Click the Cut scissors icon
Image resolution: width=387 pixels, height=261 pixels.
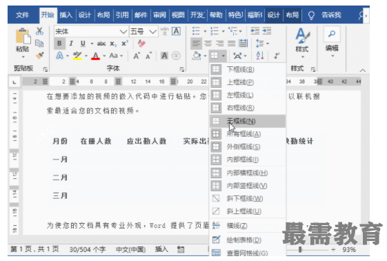(39, 31)
